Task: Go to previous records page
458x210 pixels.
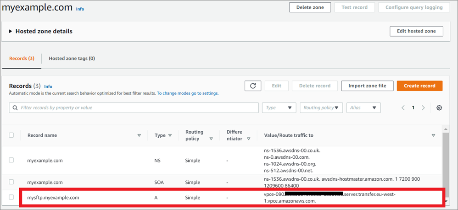Action: [x=403, y=108]
